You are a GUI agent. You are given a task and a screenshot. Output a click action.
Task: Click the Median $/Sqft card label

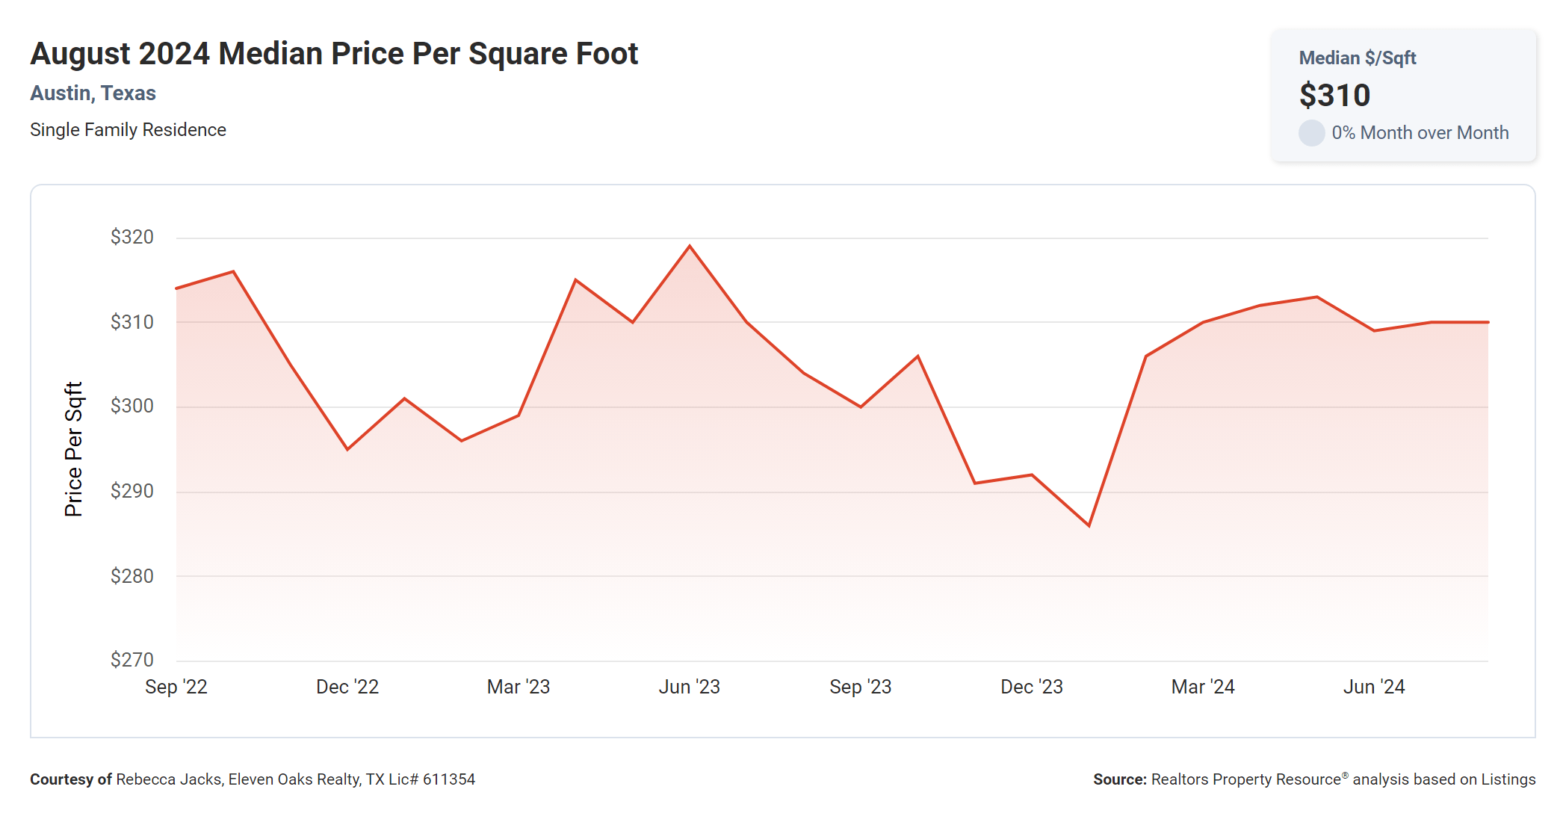1357,58
